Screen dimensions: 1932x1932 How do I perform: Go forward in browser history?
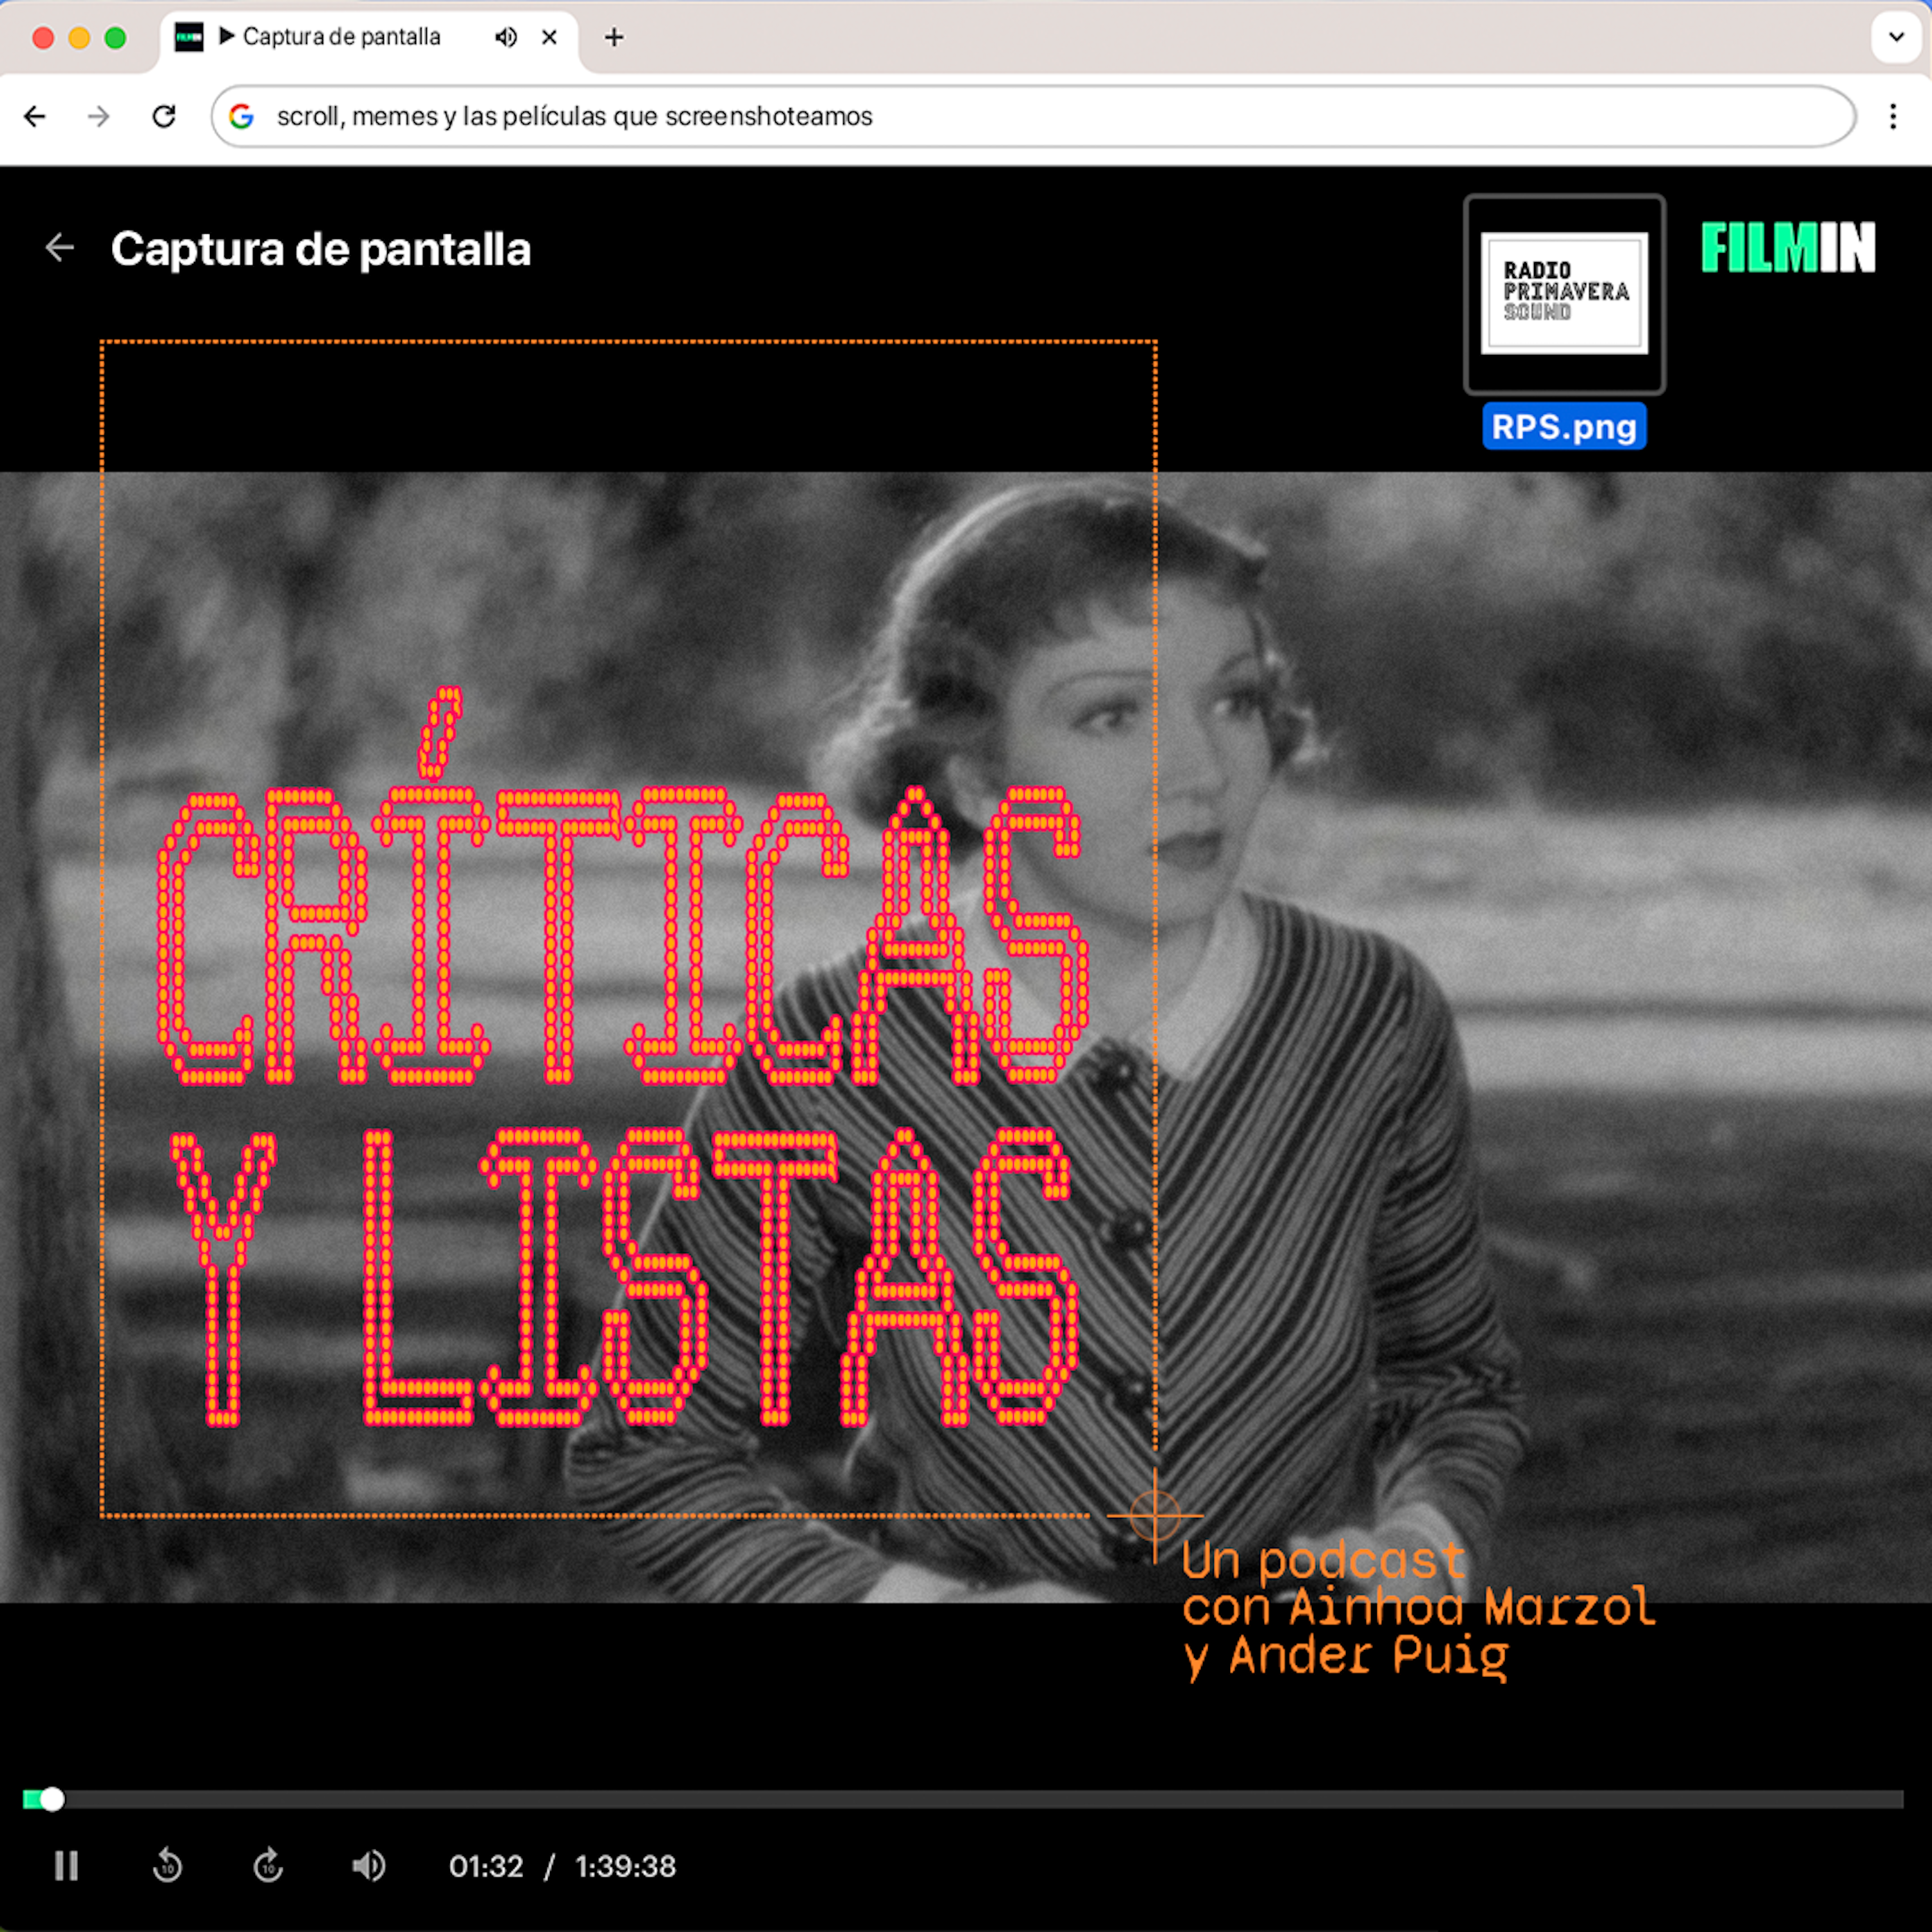[99, 117]
